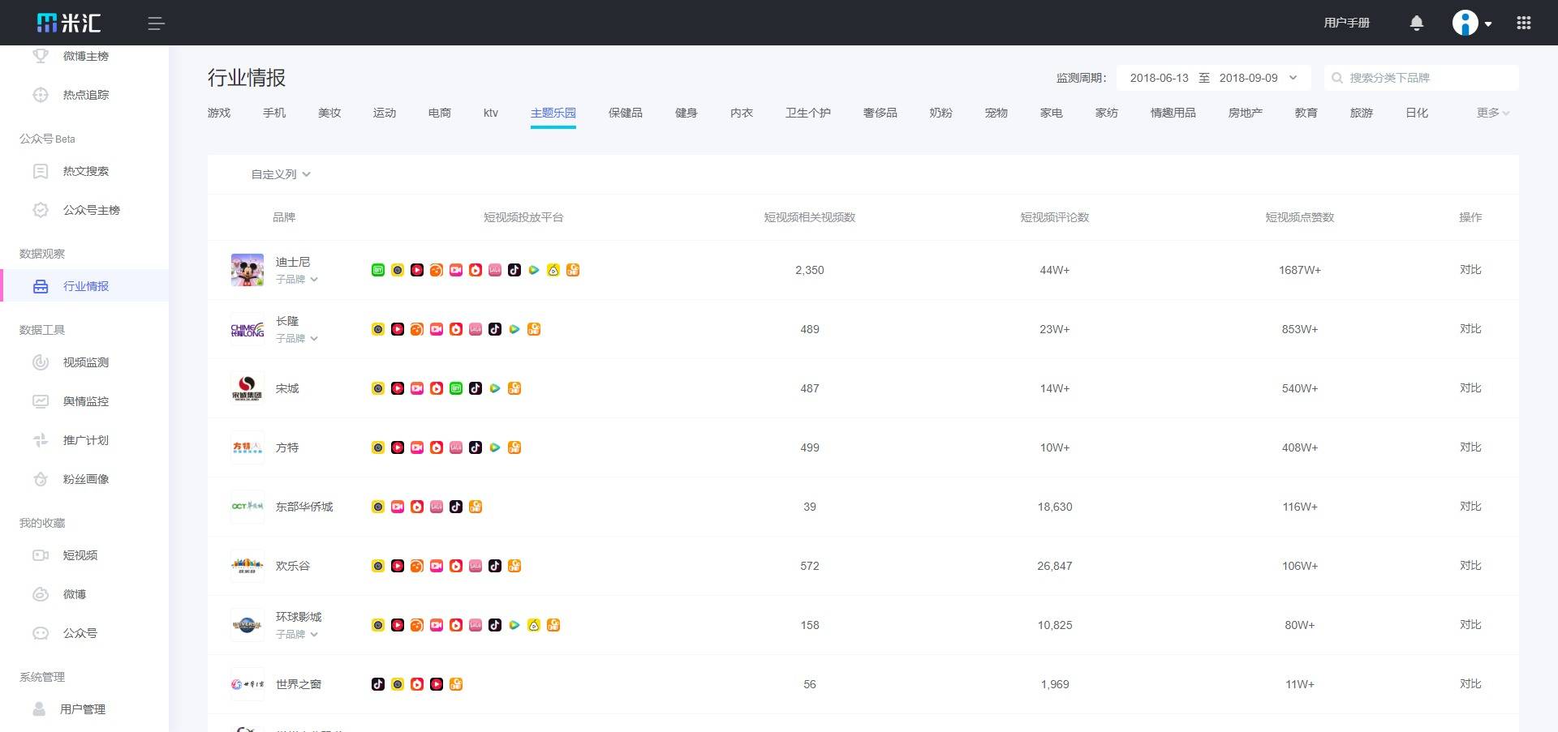Switch to the 电商 category tab

point(440,113)
